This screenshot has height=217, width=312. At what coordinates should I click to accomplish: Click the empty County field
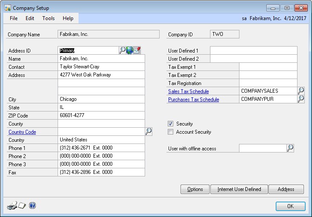click(101, 123)
